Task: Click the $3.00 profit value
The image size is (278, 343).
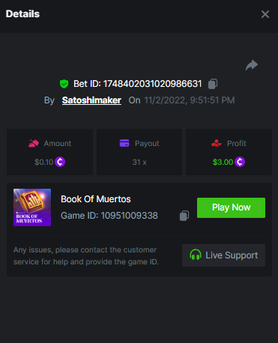Action: coord(223,163)
